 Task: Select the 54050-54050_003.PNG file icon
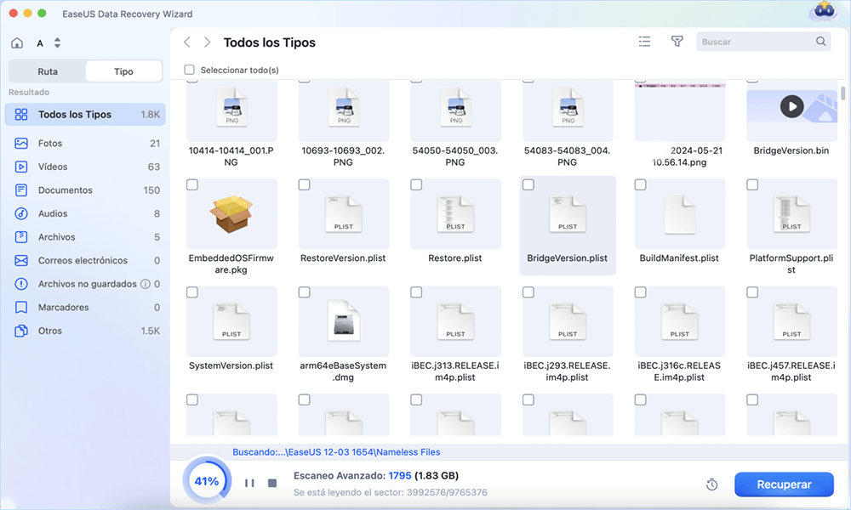(x=456, y=107)
